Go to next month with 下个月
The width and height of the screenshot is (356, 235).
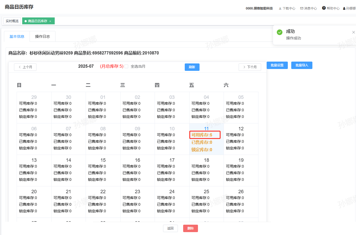[250, 67]
